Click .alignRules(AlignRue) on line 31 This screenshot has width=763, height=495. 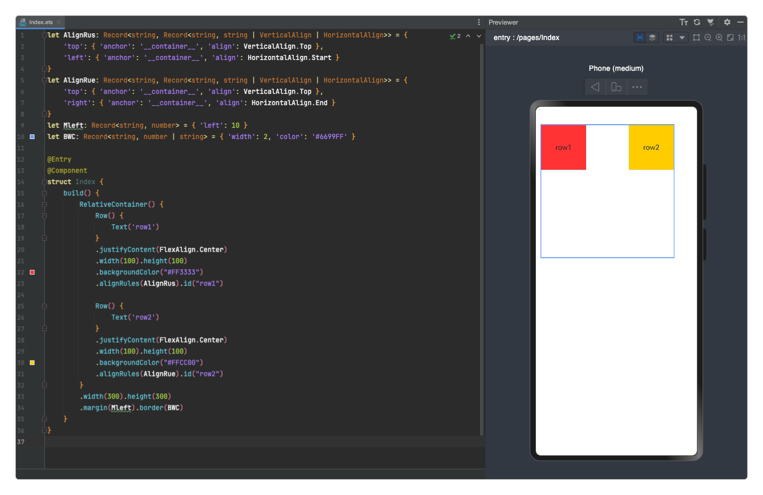click(x=137, y=373)
